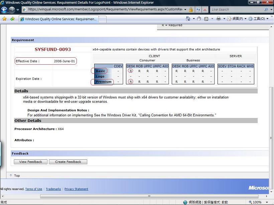Click the vertical scrollbar up arrow
Screen dimensions: 274x205
271,27
